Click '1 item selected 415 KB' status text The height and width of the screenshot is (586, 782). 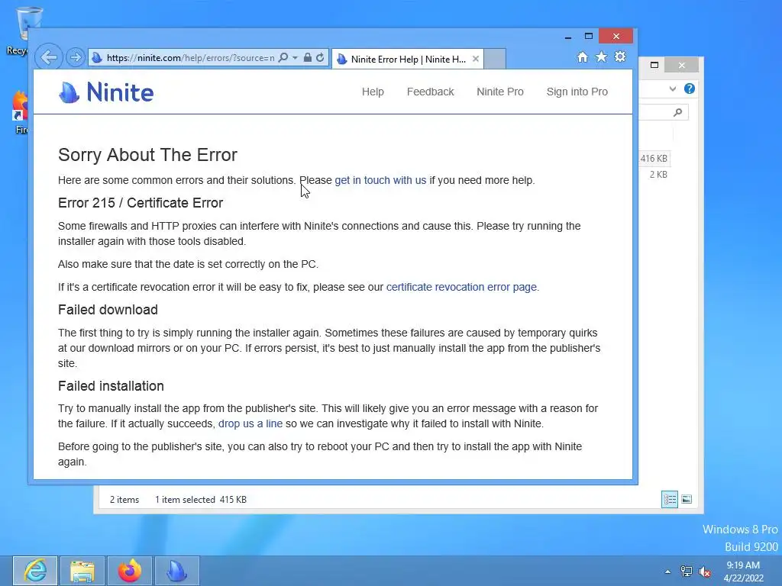[x=201, y=500]
